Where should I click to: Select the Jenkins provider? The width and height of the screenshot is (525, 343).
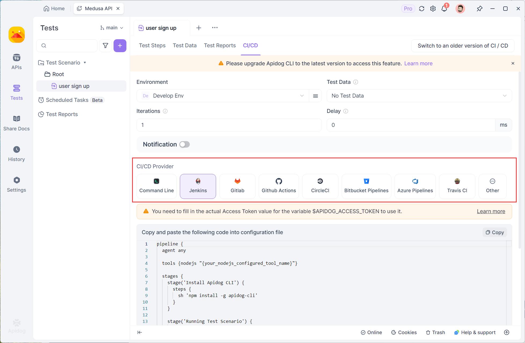point(198,186)
